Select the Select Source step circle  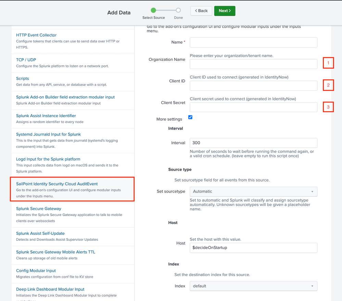click(153, 10)
